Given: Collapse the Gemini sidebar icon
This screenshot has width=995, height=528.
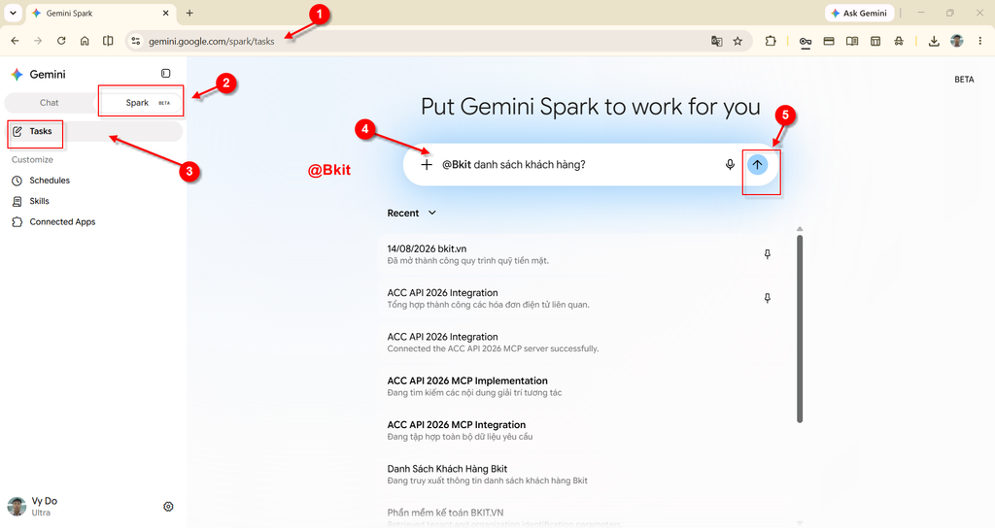Looking at the screenshot, I should click(x=165, y=74).
